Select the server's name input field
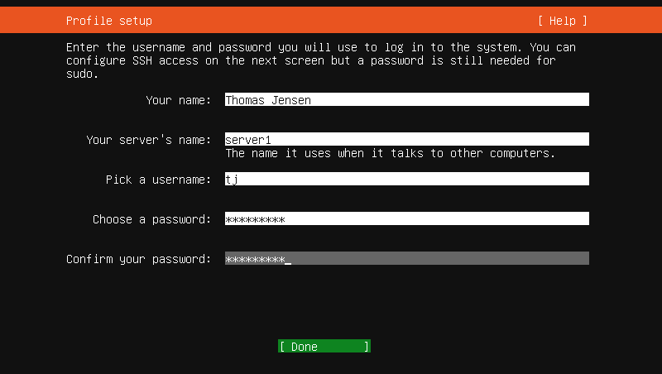The width and height of the screenshot is (662, 374). 406,139
